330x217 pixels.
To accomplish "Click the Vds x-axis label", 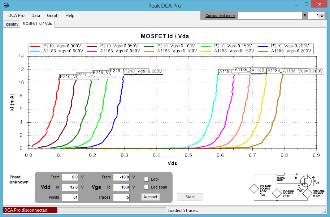I will 172,163.
